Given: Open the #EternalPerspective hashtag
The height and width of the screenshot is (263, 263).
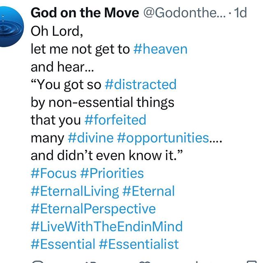Looking at the screenshot, I should 93,209.
